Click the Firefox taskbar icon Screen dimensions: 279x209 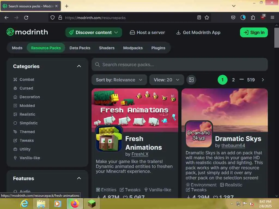coord(75,204)
